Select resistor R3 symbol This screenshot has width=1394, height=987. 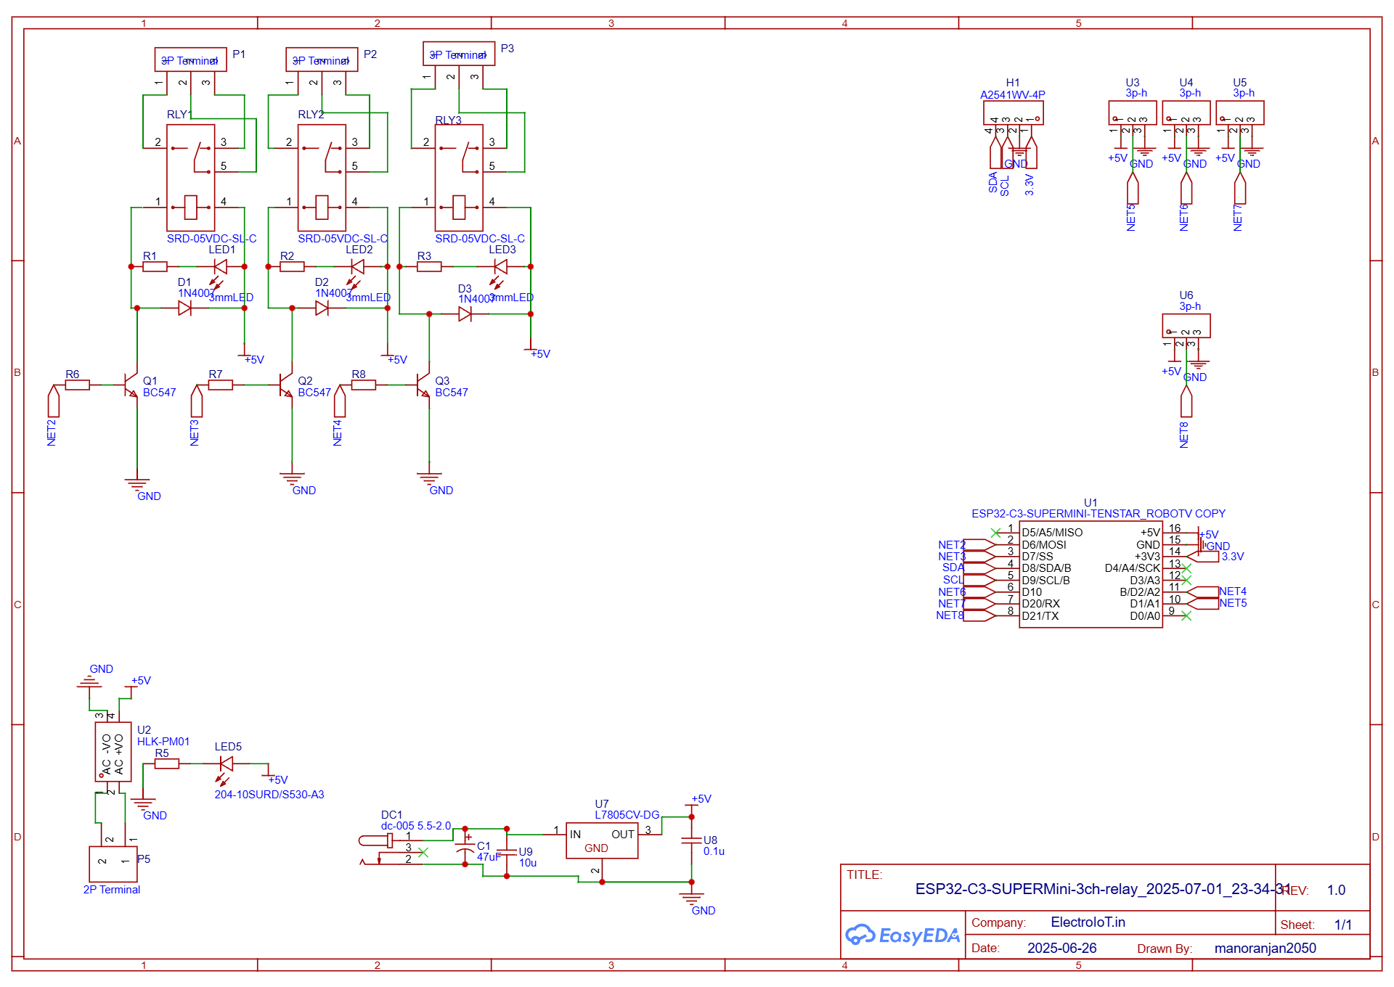pos(429,267)
